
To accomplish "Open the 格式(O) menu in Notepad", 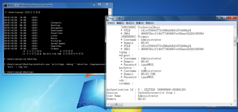I will click(130, 23).
